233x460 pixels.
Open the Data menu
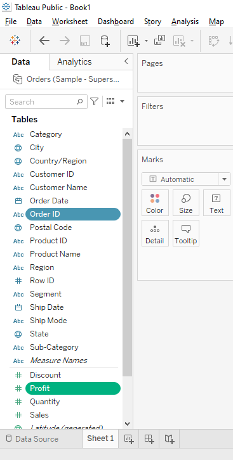coord(34,22)
